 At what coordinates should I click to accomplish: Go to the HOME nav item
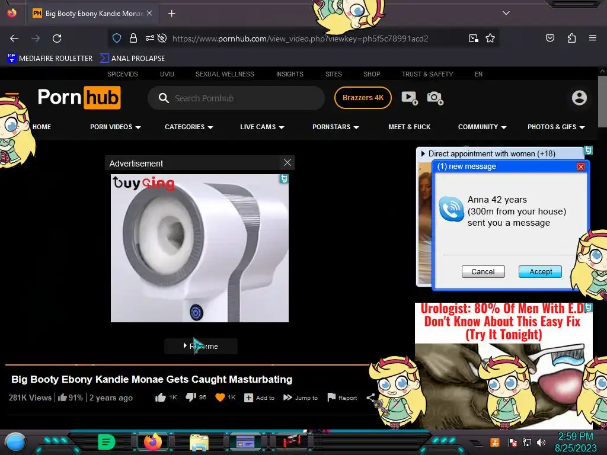click(x=42, y=127)
